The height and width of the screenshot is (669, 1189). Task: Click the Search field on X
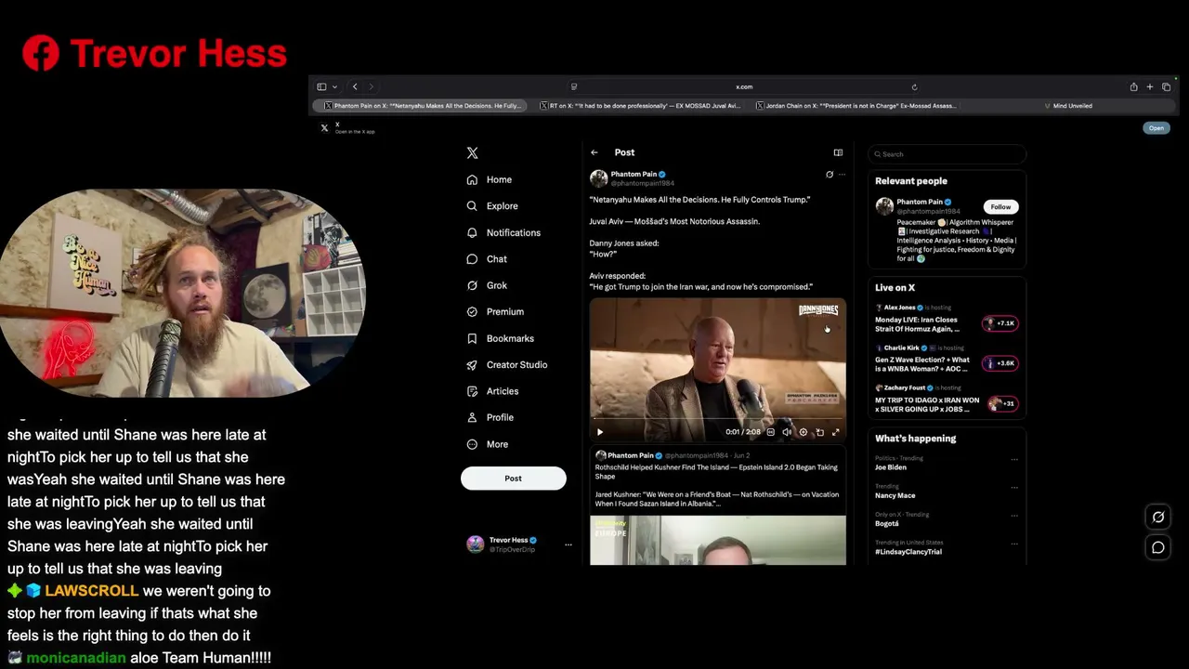tap(947, 154)
